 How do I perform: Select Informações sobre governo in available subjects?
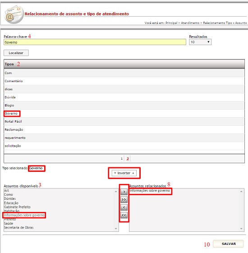tap(24, 215)
